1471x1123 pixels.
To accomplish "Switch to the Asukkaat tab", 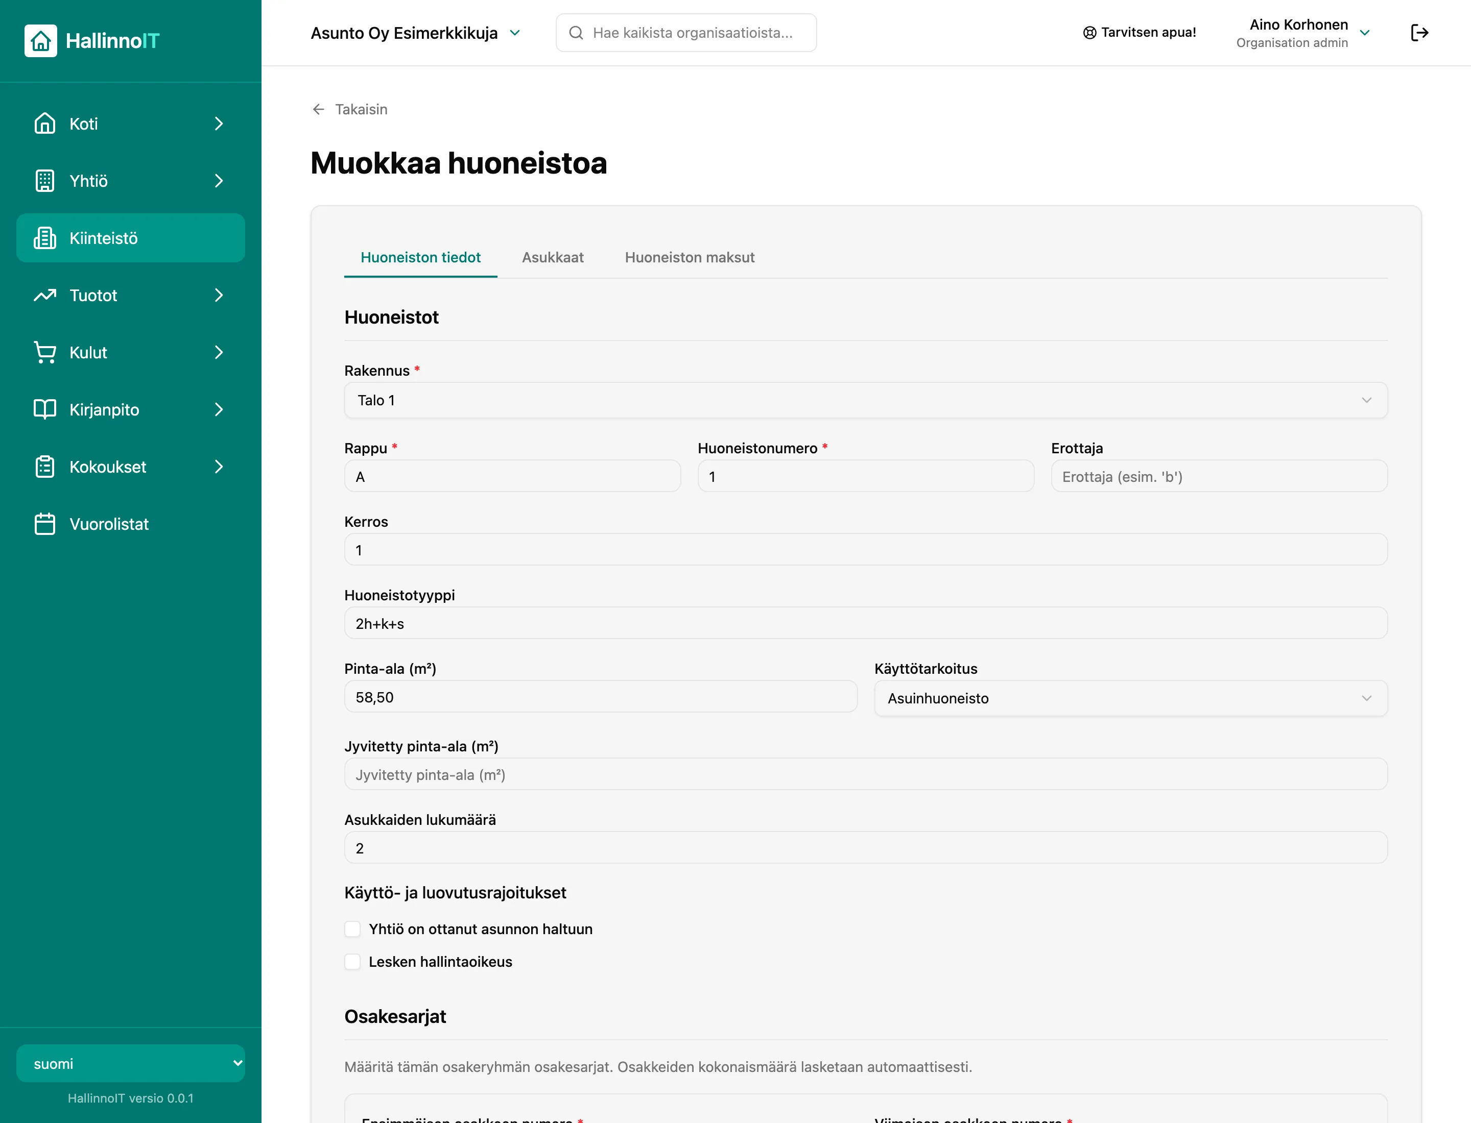I will (553, 257).
